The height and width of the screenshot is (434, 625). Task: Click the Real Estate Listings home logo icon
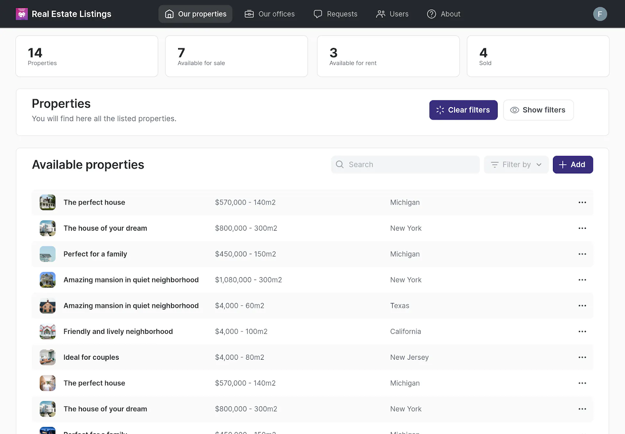click(22, 14)
